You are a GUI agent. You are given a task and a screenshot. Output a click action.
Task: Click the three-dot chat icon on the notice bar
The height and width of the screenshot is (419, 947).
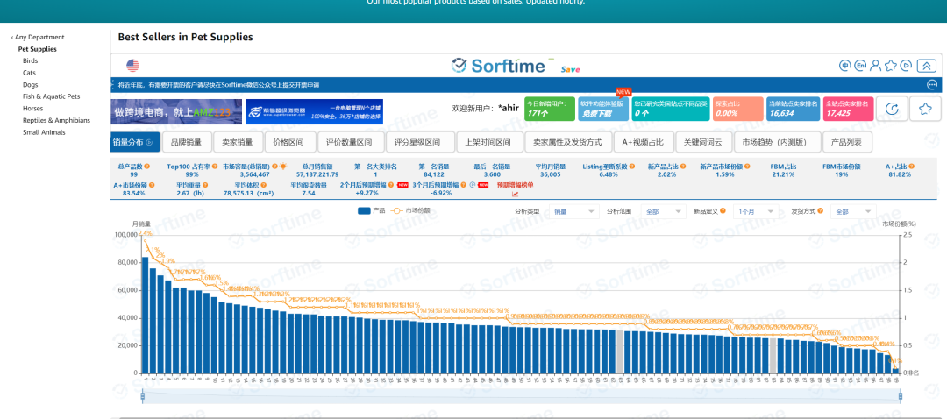pyautogui.click(x=932, y=85)
